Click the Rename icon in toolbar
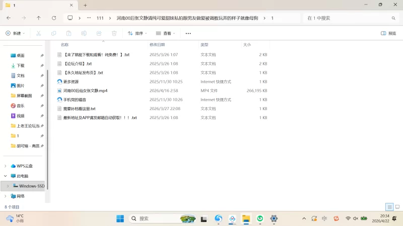The image size is (403, 226). click(84, 33)
